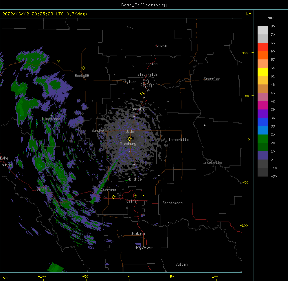
Task: Select the yellow diamond marker below Cochrane
Action: pyautogui.click(x=114, y=197)
